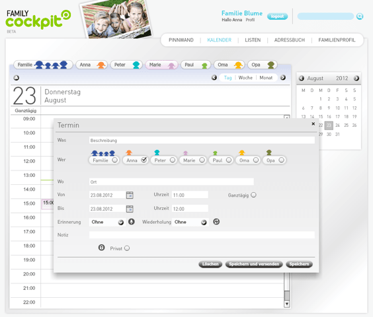Select day 10 in mini calendar
Screen dimensions: 373x317
pyautogui.click(x=337, y=108)
